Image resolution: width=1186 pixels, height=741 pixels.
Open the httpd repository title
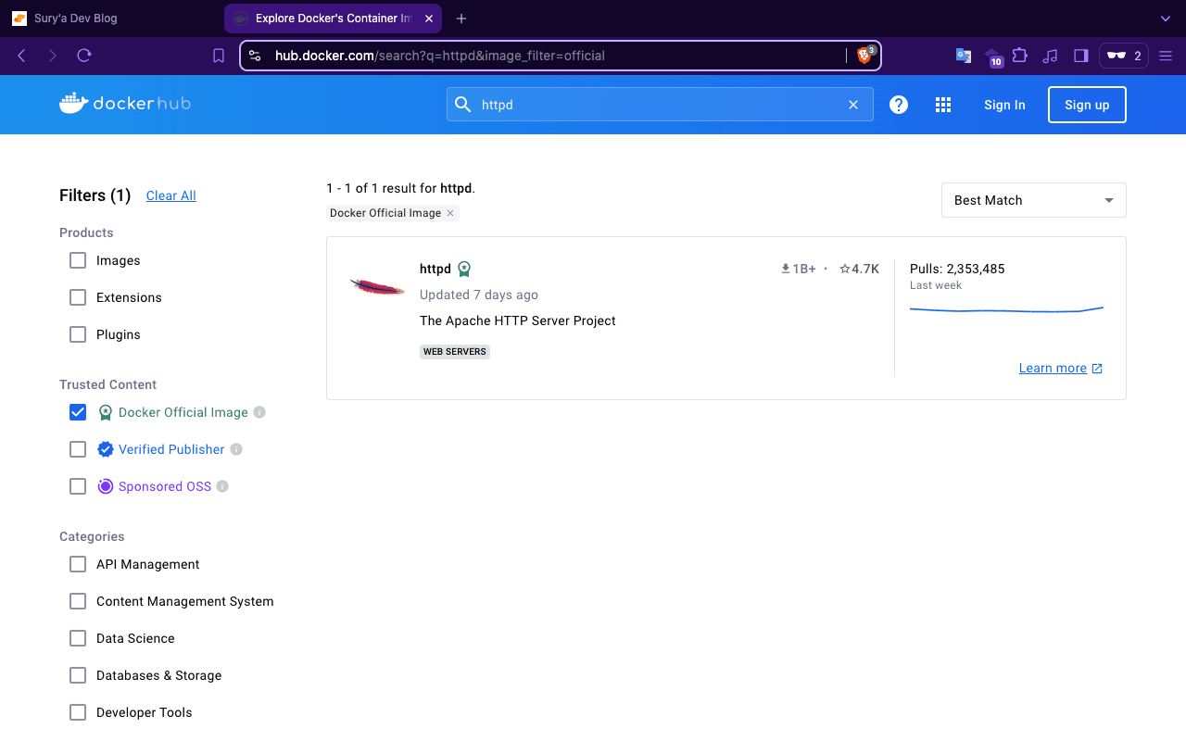point(435,269)
